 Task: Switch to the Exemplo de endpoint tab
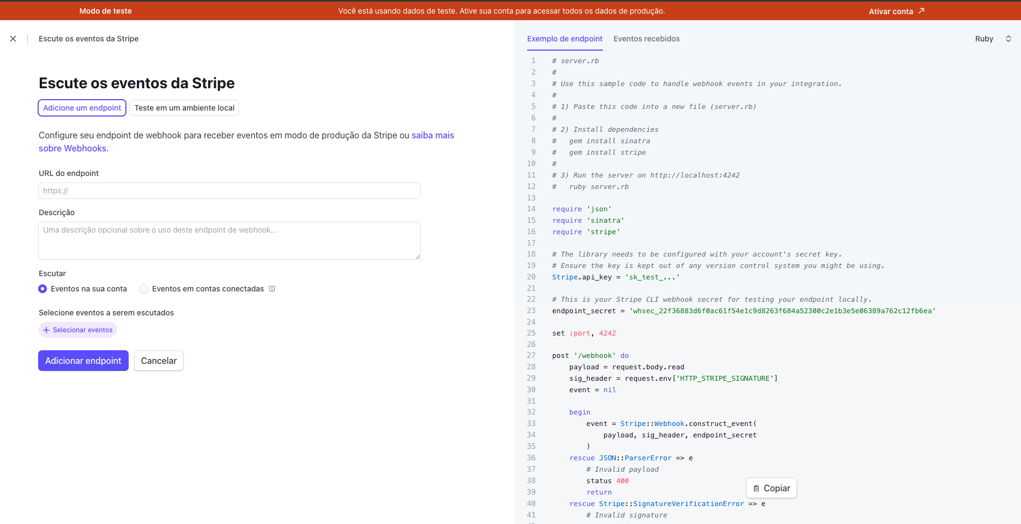565,39
